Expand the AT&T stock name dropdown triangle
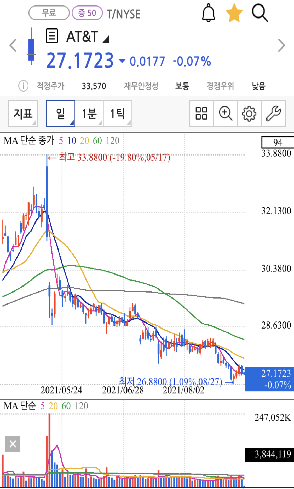Screen dimensions: 294x489 (106, 39)
